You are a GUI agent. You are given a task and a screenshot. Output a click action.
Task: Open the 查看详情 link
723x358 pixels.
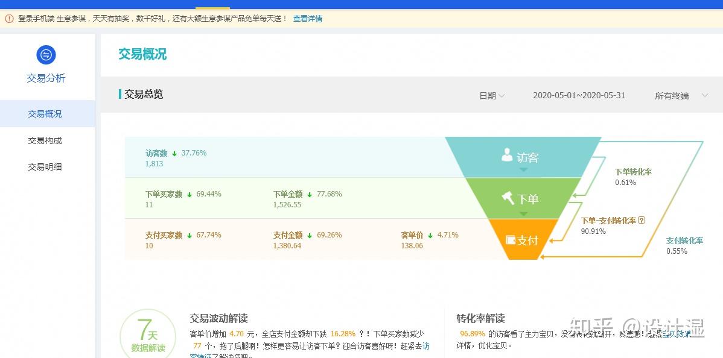click(x=308, y=19)
